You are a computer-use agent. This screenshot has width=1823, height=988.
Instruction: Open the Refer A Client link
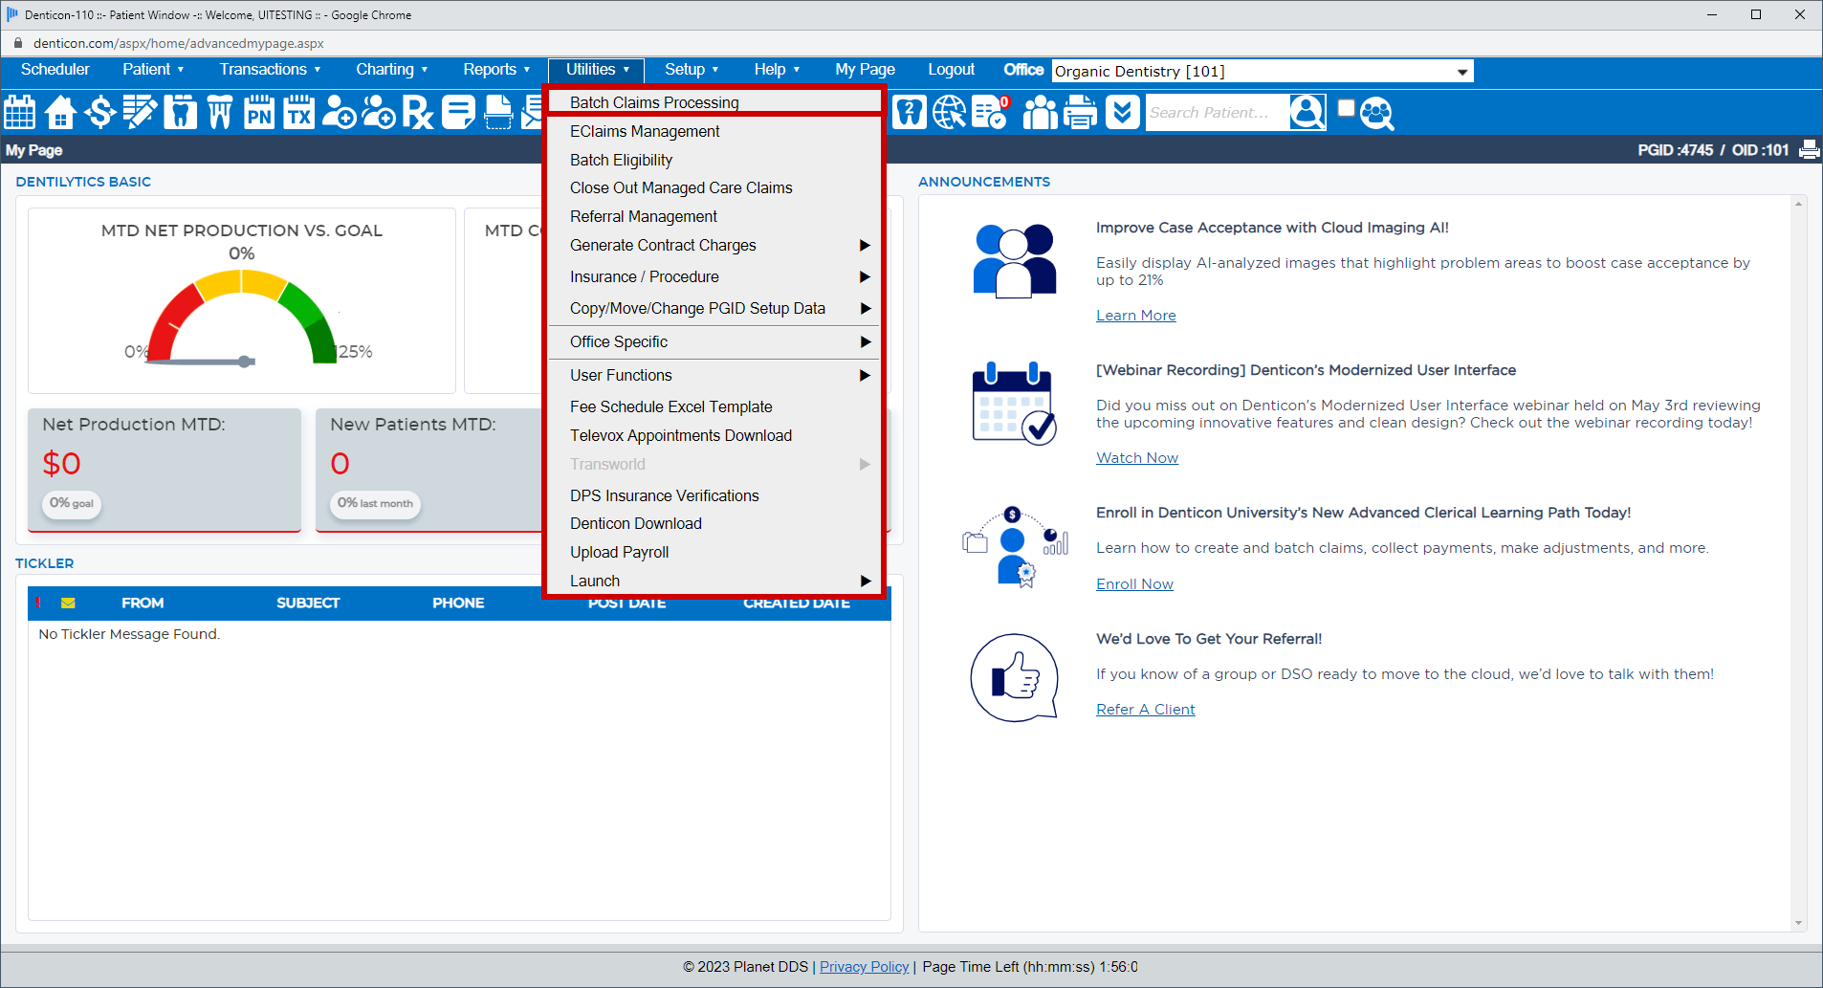click(1145, 710)
